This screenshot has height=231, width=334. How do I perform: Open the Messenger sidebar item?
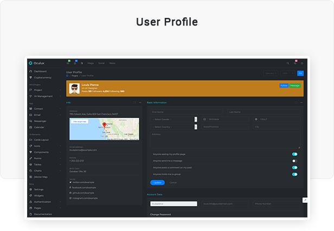click(x=41, y=121)
